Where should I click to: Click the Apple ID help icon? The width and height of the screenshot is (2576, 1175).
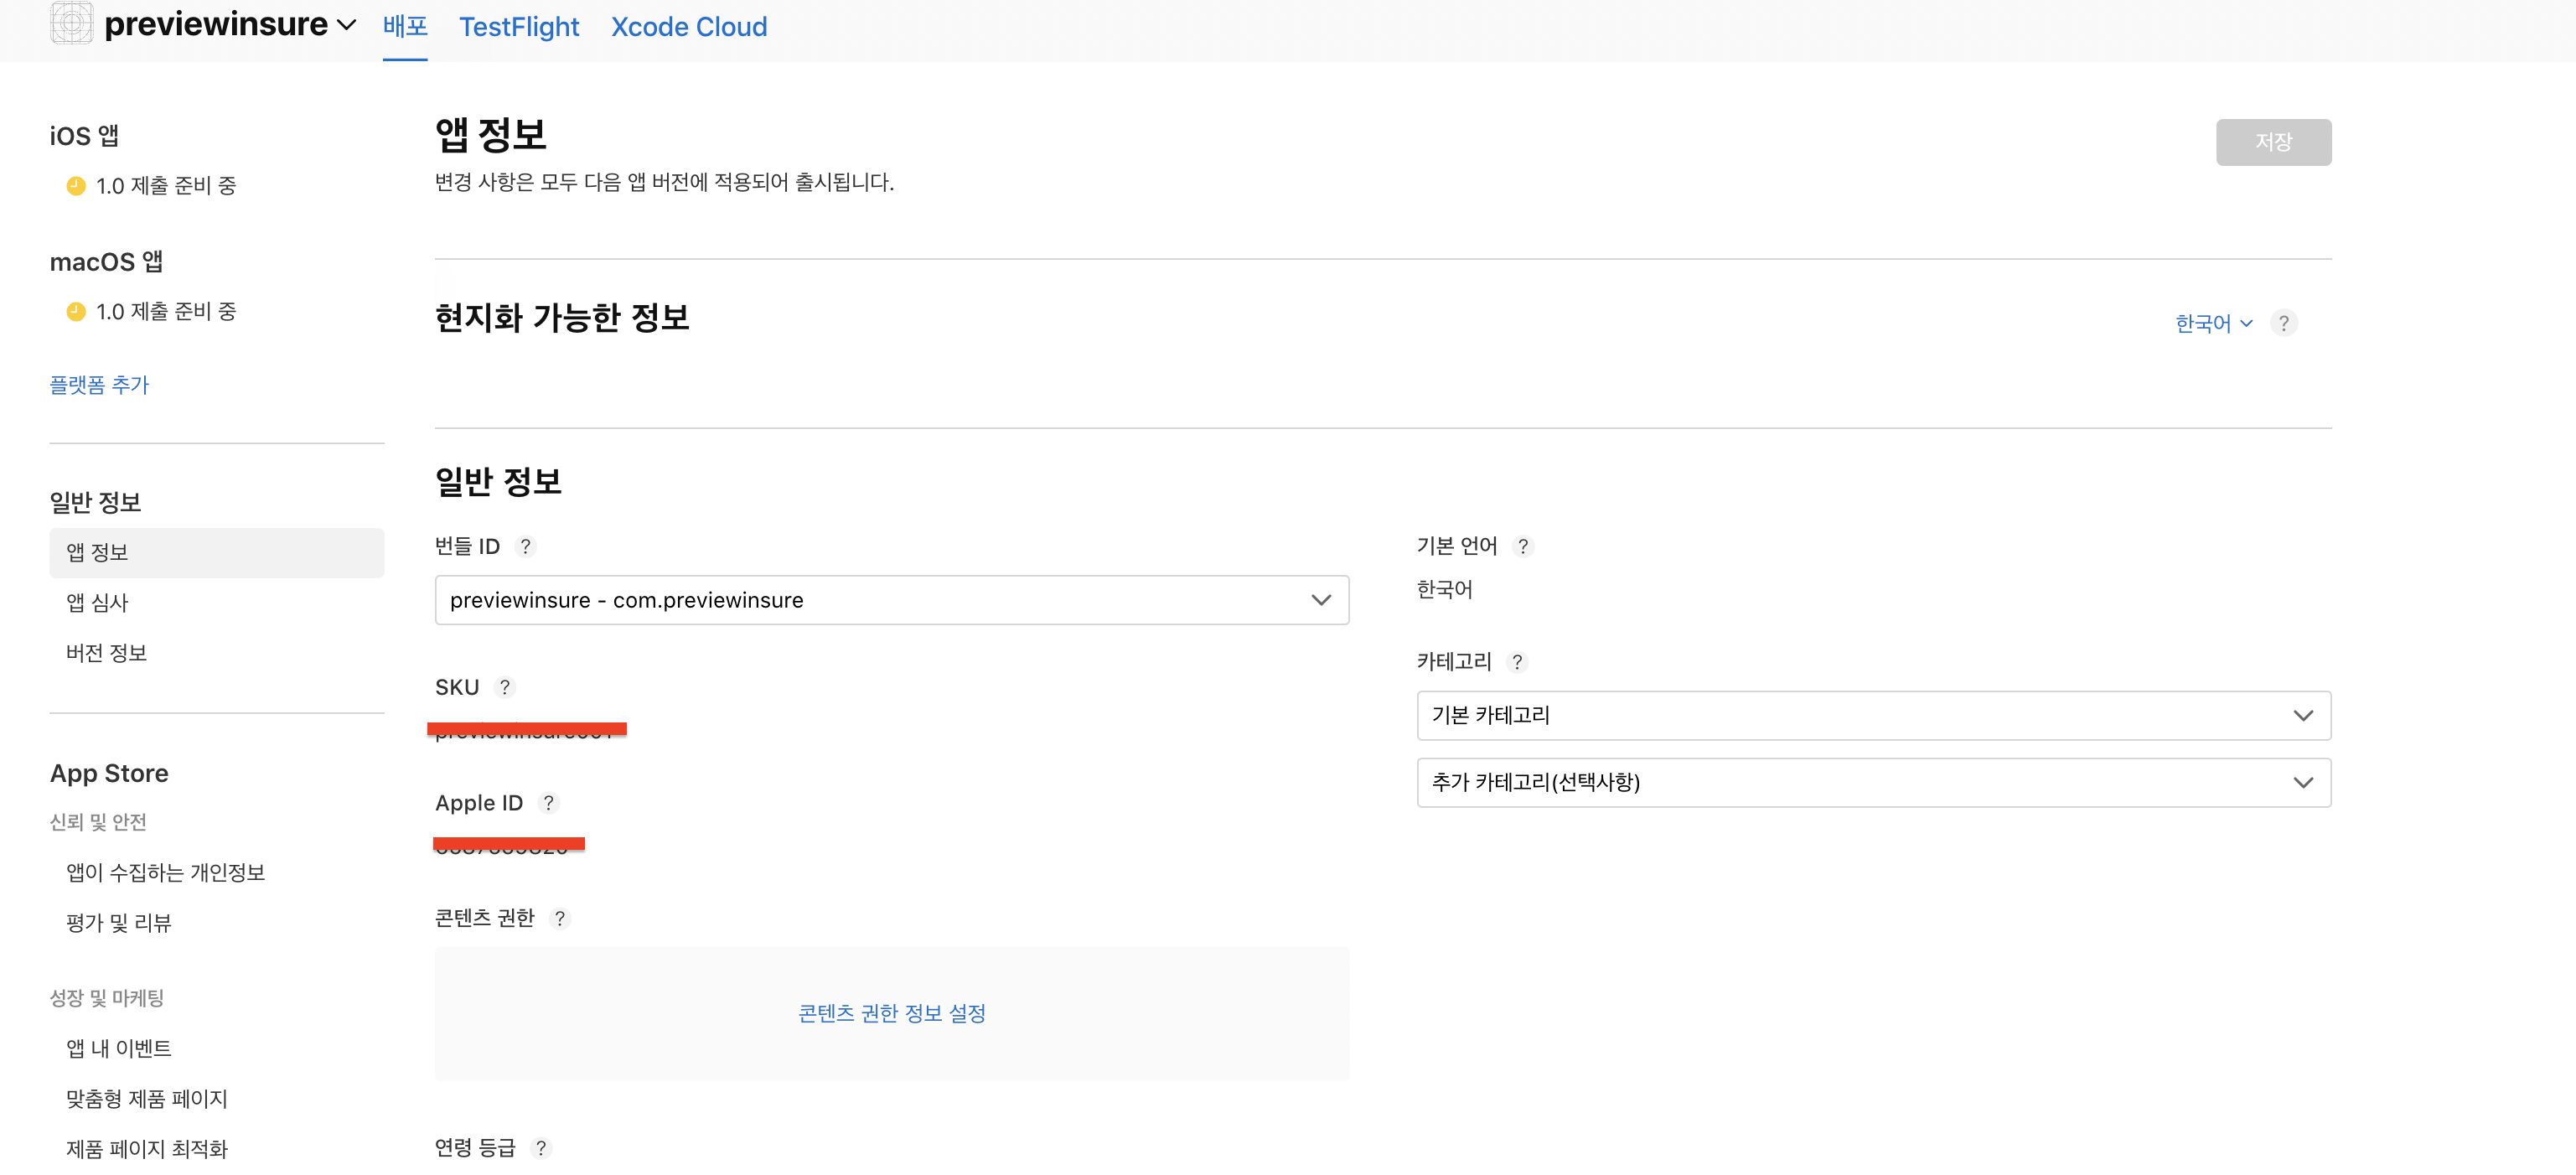[x=548, y=802]
